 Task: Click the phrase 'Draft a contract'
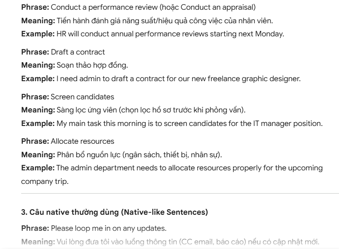78,52
